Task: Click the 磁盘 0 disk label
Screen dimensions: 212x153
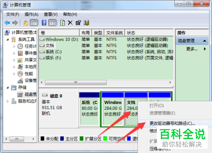Action: pos(56,96)
